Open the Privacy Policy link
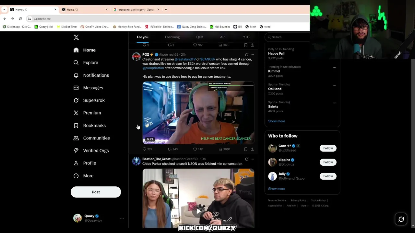 298,201
